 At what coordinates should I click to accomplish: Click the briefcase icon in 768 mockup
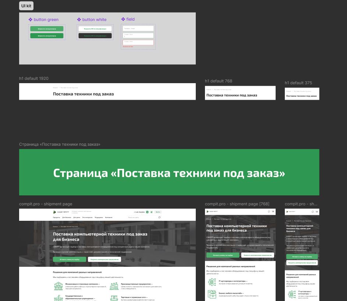(212, 294)
